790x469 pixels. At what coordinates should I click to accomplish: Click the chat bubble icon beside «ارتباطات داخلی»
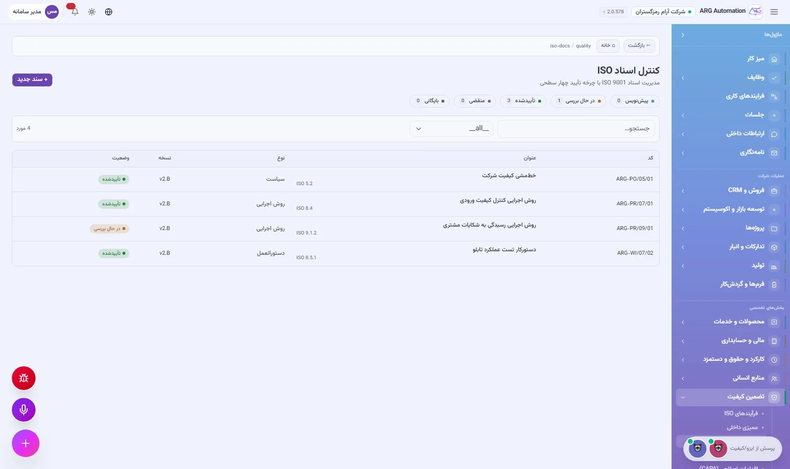(x=774, y=134)
